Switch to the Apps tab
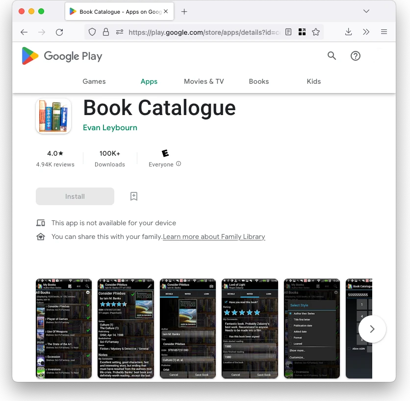 149,81
